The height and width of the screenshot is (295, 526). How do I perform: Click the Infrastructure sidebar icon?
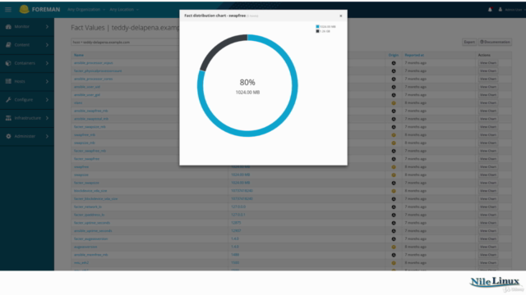[x=8, y=118]
